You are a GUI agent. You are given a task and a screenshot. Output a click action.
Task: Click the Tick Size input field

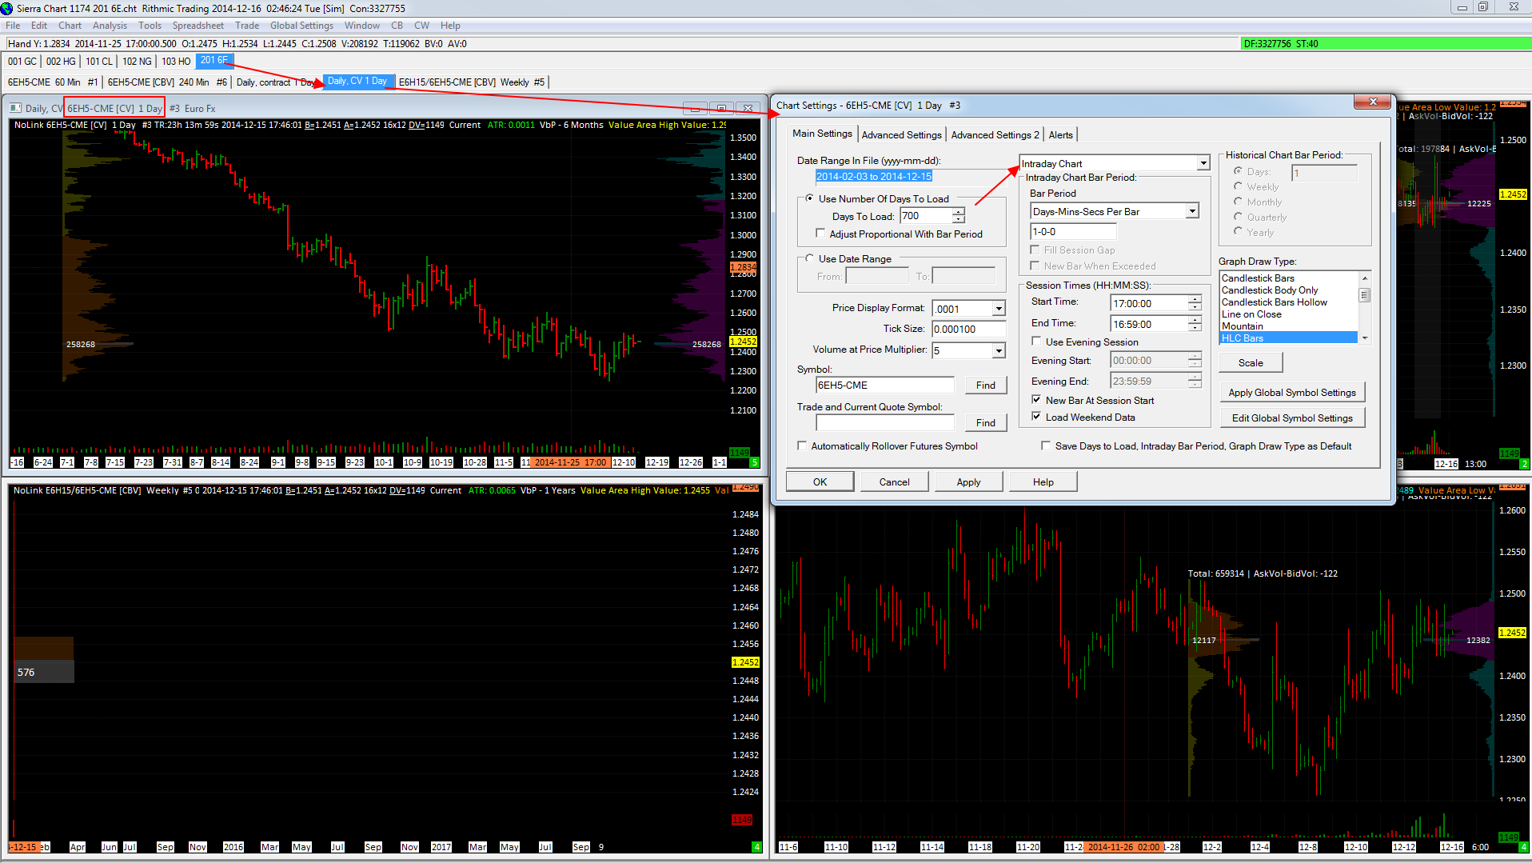[968, 329]
